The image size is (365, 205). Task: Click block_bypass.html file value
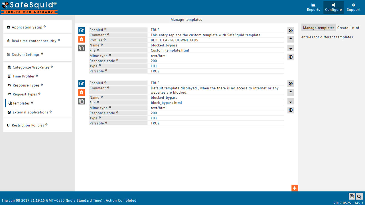tap(166, 103)
